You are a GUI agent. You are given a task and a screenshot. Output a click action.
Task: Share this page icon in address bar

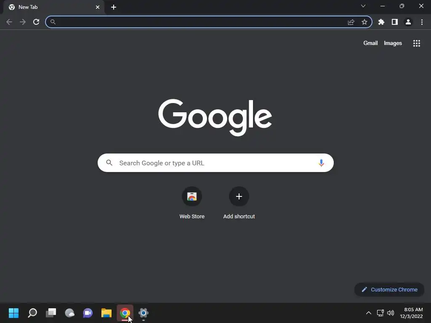pyautogui.click(x=351, y=22)
